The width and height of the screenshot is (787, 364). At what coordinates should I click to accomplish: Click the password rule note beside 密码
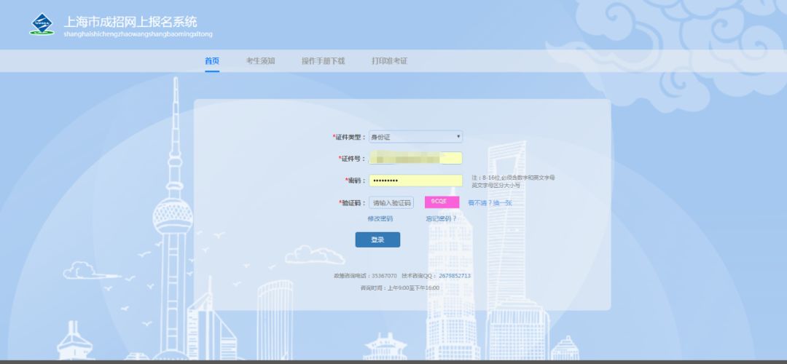[x=512, y=181]
